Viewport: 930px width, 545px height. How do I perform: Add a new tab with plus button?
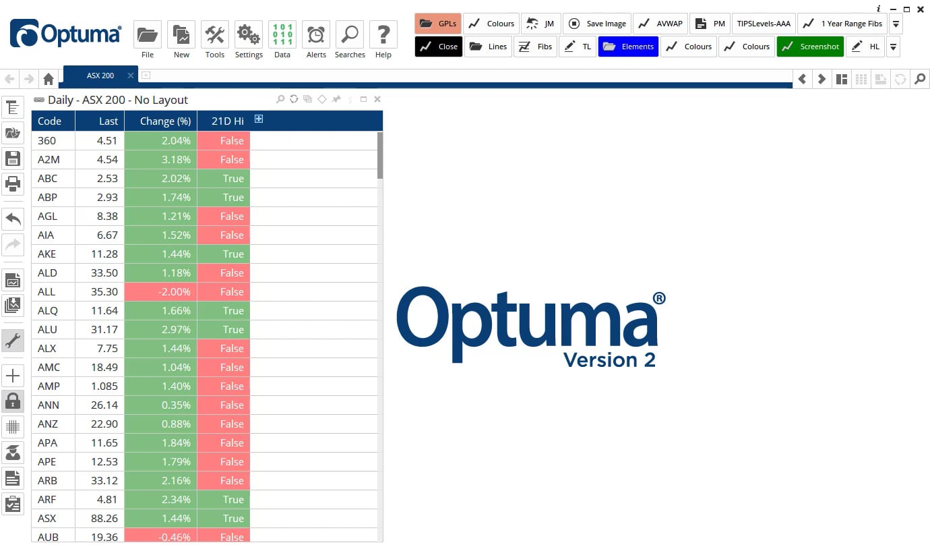(x=146, y=76)
